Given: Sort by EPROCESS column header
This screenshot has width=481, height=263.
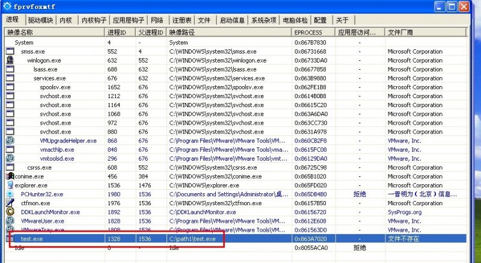Looking at the screenshot, I should point(313,32).
